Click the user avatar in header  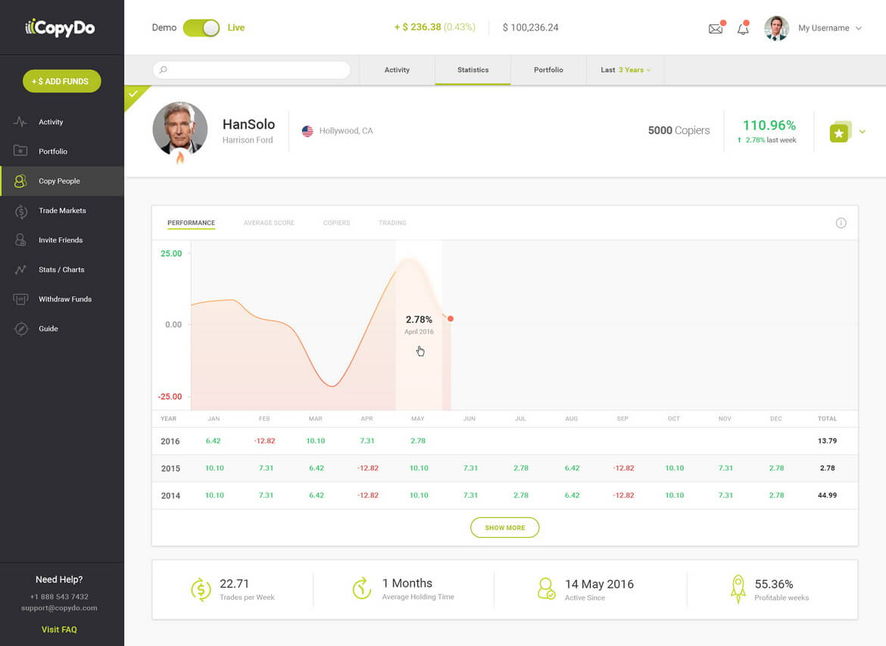[x=776, y=28]
